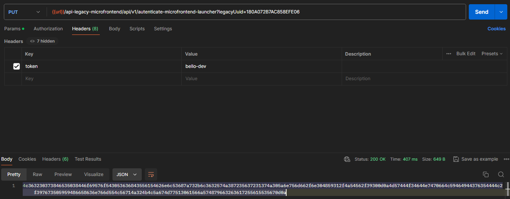The height and width of the screenshot is (199, 510).
Task: Open the PUT method dropdown
Action: 24,12
